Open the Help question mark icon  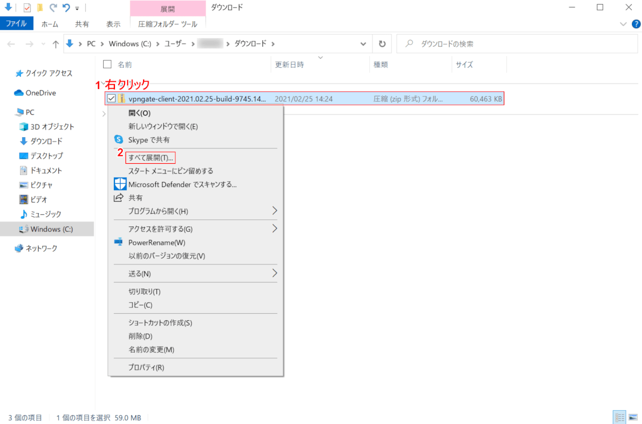pos(636,24)
